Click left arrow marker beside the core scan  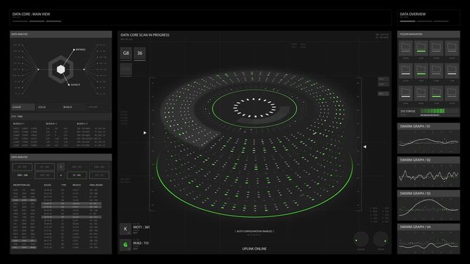144,133
